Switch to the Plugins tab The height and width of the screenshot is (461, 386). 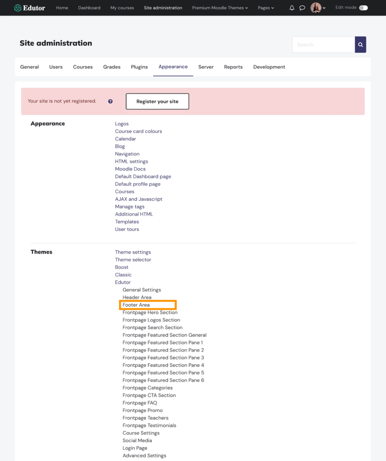(x=139, y=67)
